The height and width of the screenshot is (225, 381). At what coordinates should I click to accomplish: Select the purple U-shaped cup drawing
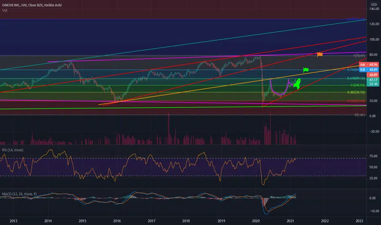coord(279,87)
